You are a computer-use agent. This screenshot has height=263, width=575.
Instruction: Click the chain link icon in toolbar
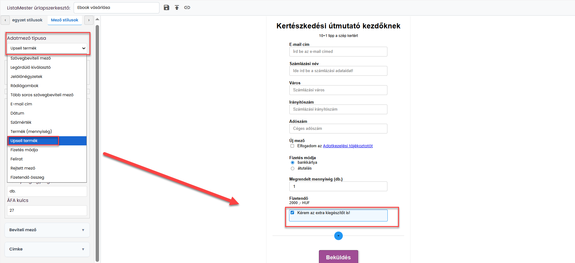[187, 8]
